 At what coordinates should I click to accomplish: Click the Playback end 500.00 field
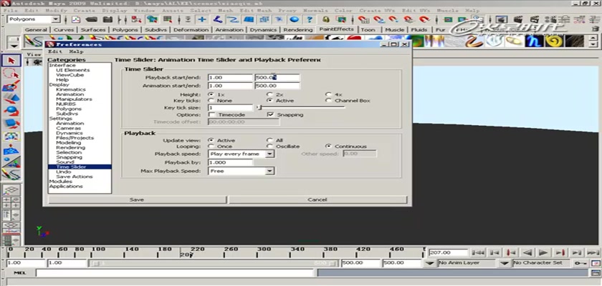tap(277, 78)
